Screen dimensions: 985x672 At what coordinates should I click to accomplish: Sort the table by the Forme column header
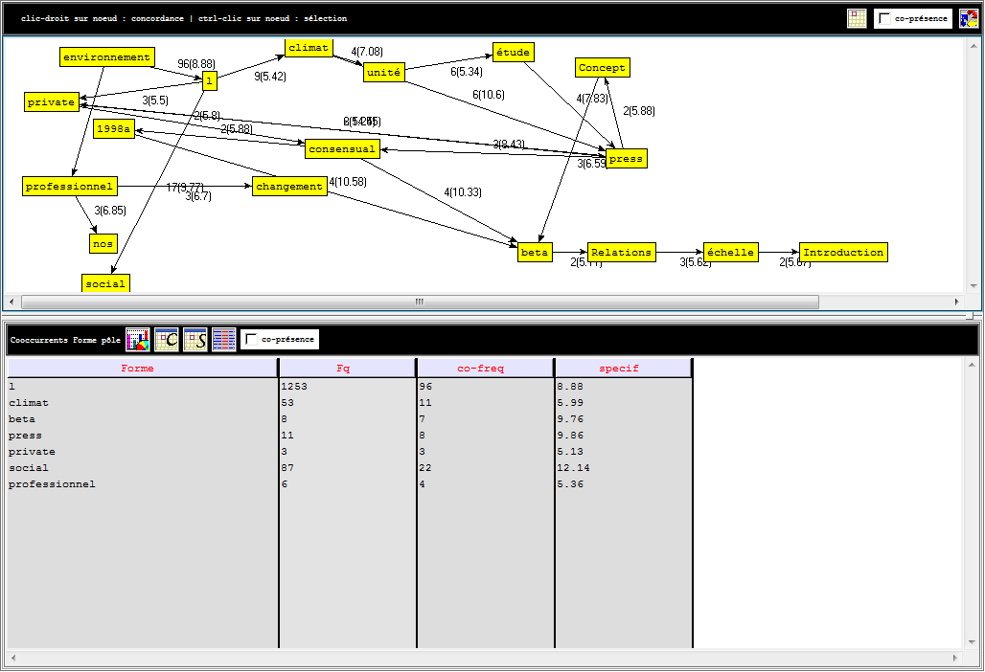click(143, 369)
